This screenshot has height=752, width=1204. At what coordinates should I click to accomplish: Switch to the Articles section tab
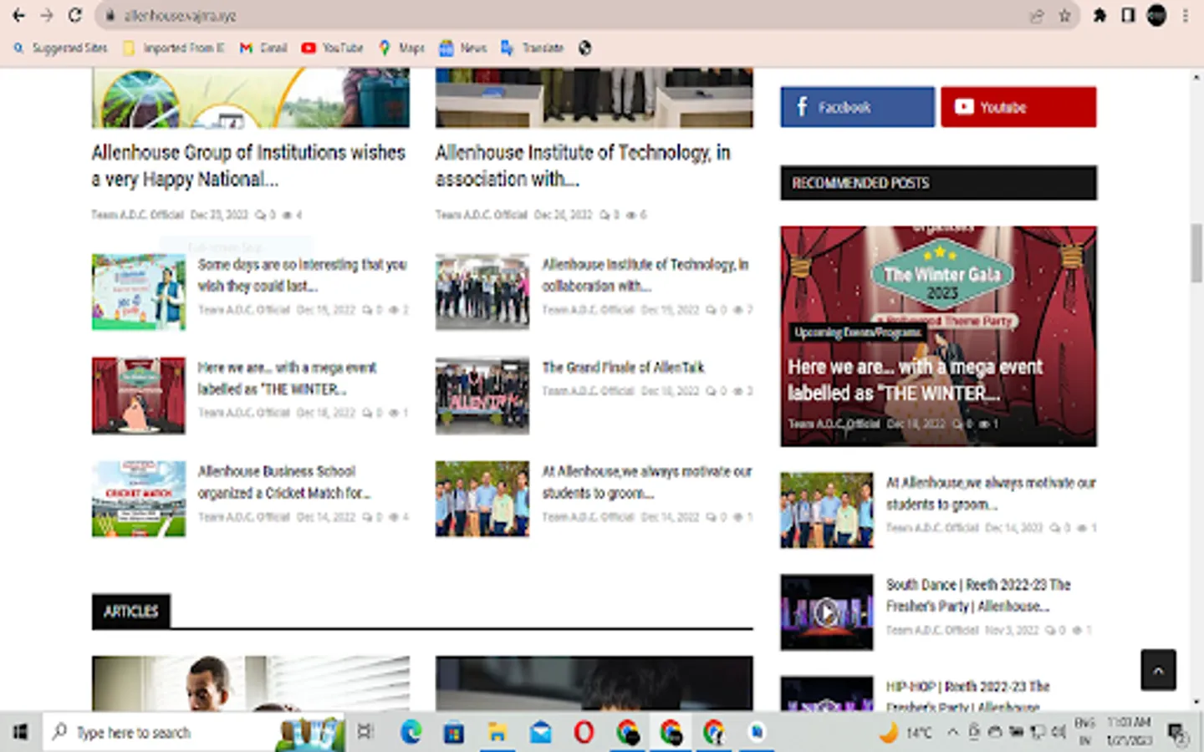pyautogui.click(x=131, y=612)
